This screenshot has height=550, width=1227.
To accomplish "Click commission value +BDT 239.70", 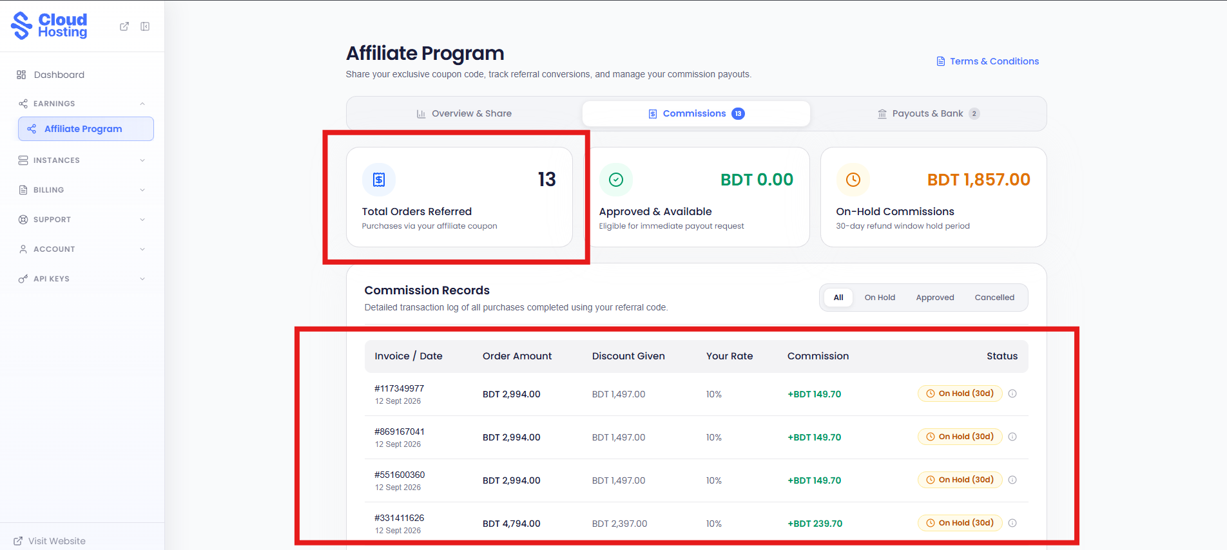I will tap(815, 524).
